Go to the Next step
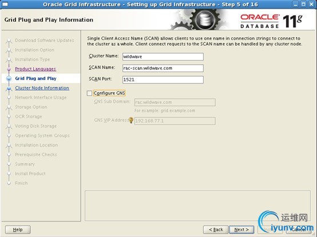 pyautogui.click(x=241, y=230)
